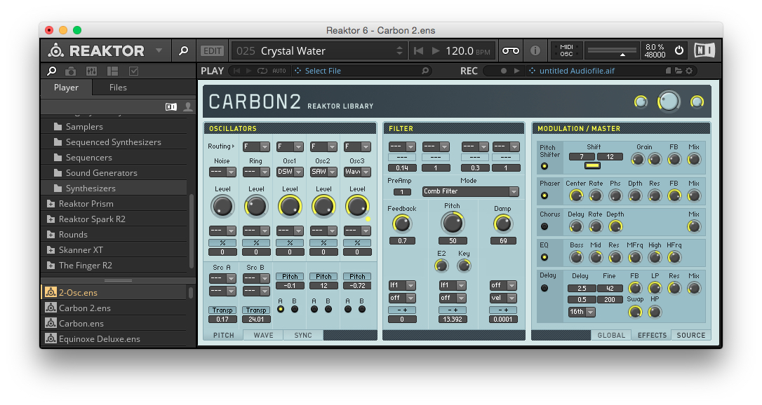Adjust the master volume slider in the header
Viewport: 762px width, 405px height.
611,51
